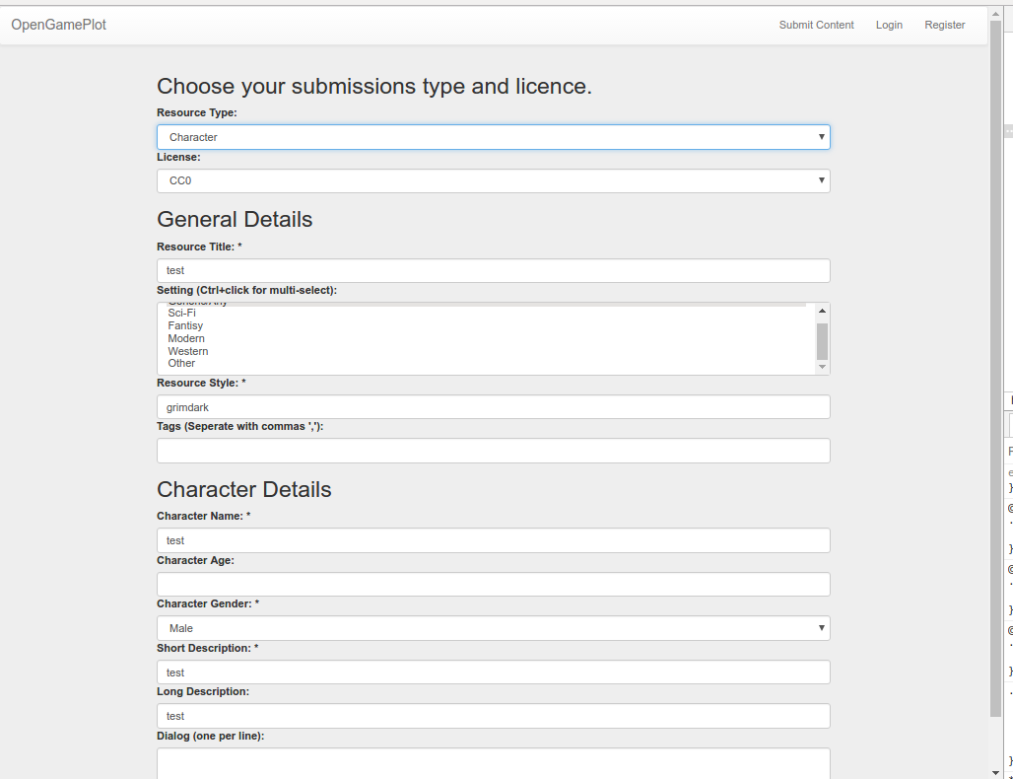Image resolution: width=1013 pixels, height=779 pixels.
Task: Select Fantisy in the Setting list
Action: (x=185, y=326)
